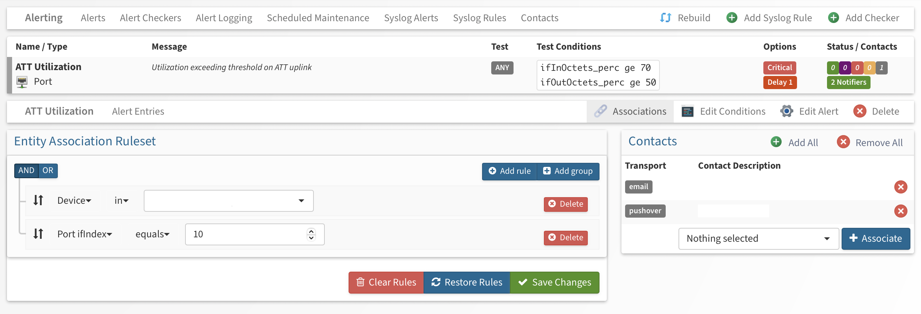Select the AND condition toggle
Image resolution: width=921 pixels, height=314 pixels.
pos(26,171)
